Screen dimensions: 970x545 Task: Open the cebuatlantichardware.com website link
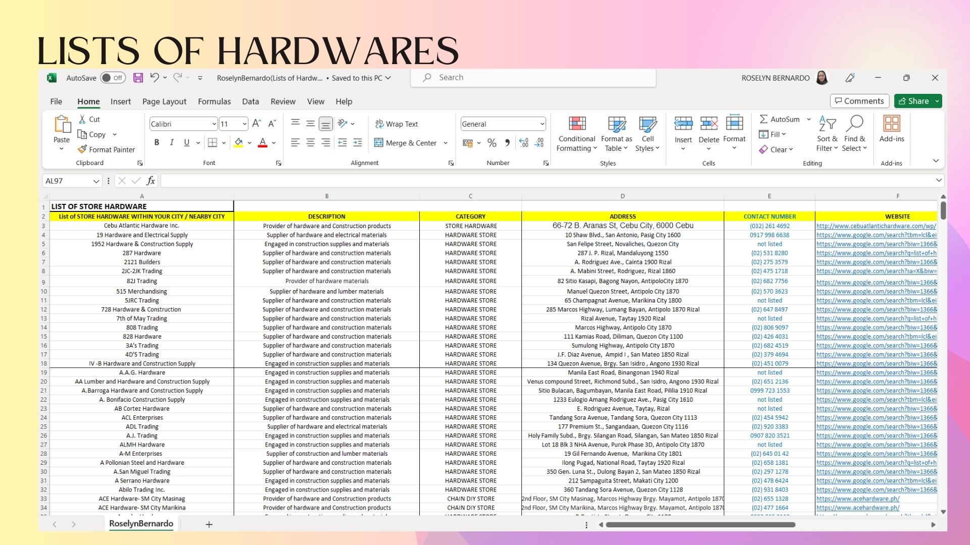[x=876, y=226]
